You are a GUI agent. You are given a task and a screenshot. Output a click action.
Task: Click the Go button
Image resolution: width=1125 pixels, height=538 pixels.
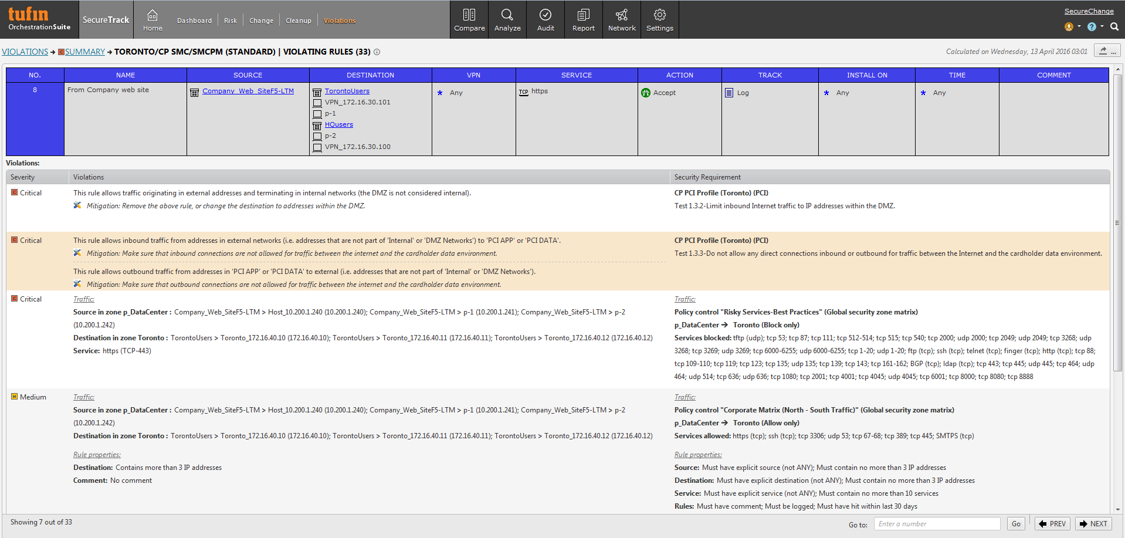pos(1016,524)
